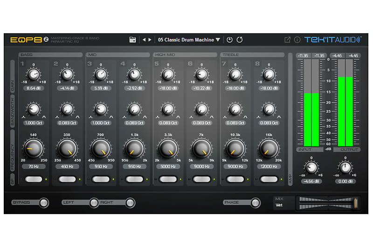Image resolution: width=373 pixels, height=249 pixels.
Task: Toggle band 7 bypass switch
Action: pos(235,180)
